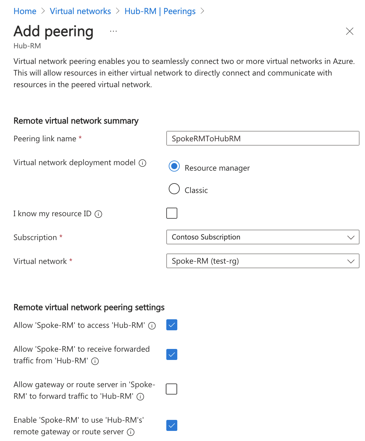The height and width of the screenshot is (441, 365).
Task: Go to the Home breadcrumb
Action: [x=25, y=11]
